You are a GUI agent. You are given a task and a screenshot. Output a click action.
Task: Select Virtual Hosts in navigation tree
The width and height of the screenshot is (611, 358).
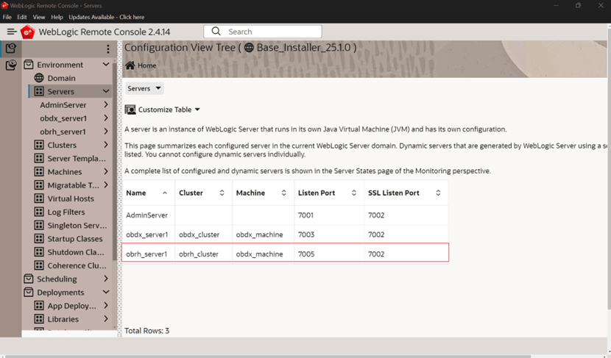(x=71, y=198)
